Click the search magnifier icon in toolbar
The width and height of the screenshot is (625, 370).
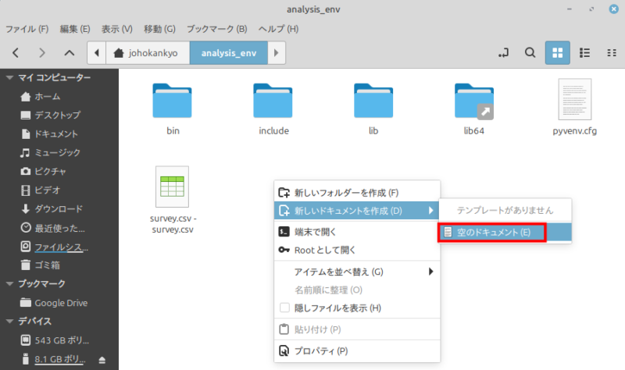tap(530, 53)
